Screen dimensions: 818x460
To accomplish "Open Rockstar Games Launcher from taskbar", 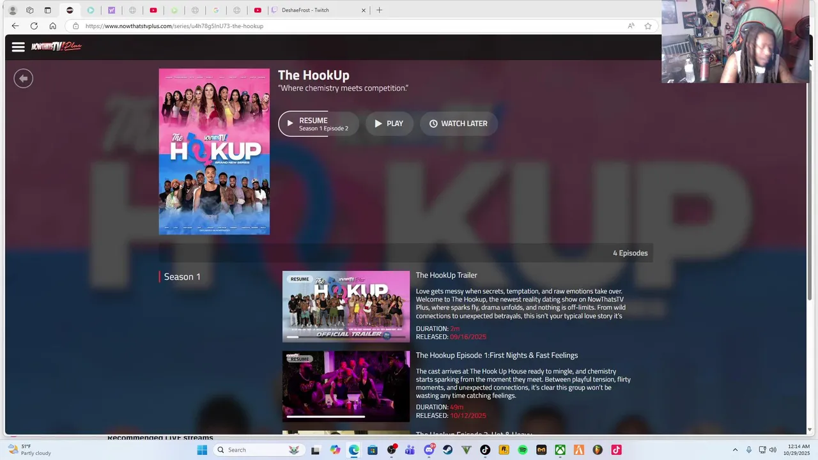I will click(504, 450).
